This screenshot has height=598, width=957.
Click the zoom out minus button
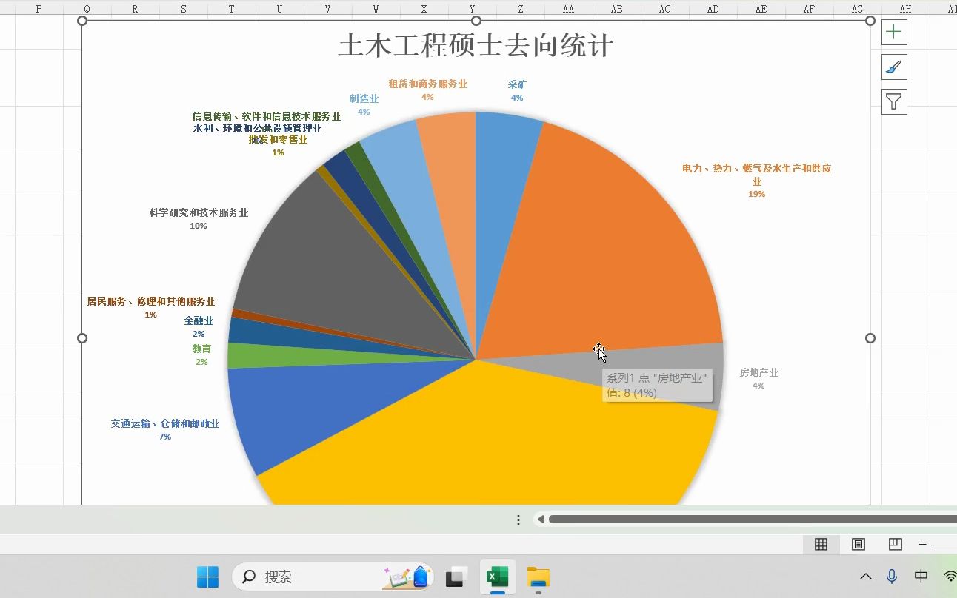coord(923,544)
